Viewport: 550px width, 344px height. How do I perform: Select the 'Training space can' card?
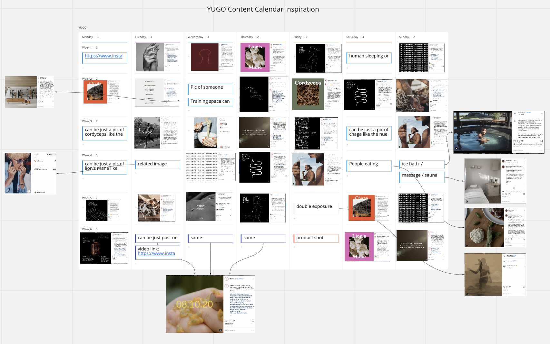click(x=210, y=102)
